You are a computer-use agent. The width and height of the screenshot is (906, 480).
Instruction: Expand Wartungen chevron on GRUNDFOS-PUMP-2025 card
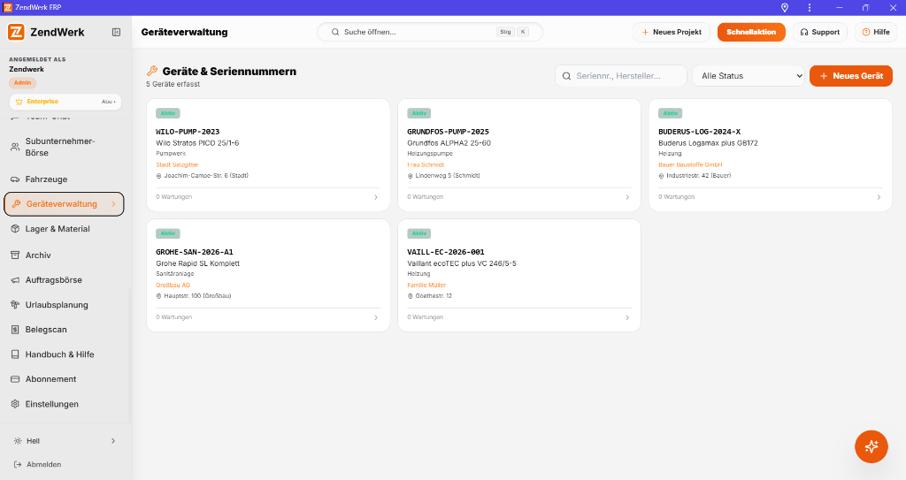tap(627, 197)
